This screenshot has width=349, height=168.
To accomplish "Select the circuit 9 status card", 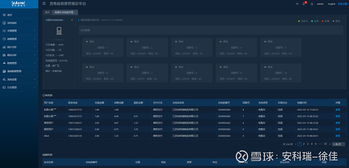I will 236,73.
